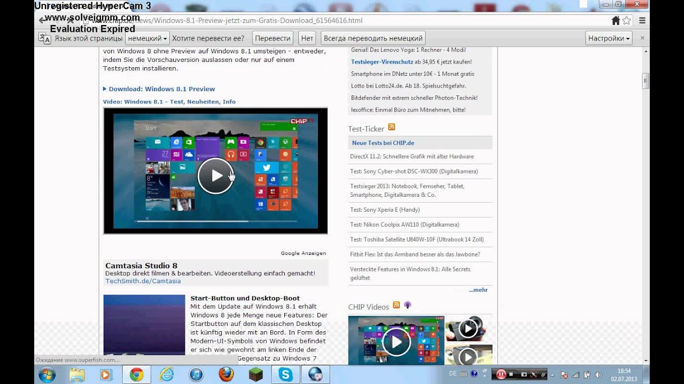This screenshot has height=384, width=684.
Task: Open the Camtasia Studio 8 ad headline
Action: 142,266
